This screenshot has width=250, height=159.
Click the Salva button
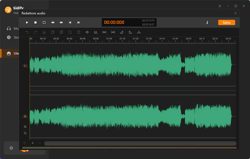point(226,22)
